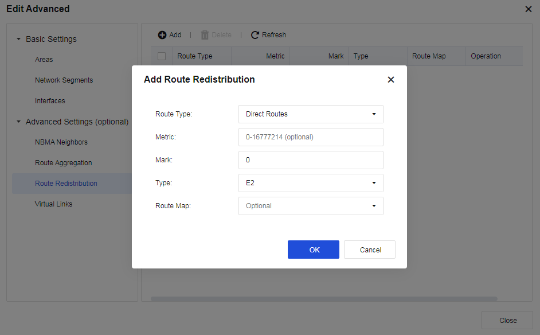Viewport: 540px width, 335px height.
Task: Click into the Metric input field
Action: (311, 137)
